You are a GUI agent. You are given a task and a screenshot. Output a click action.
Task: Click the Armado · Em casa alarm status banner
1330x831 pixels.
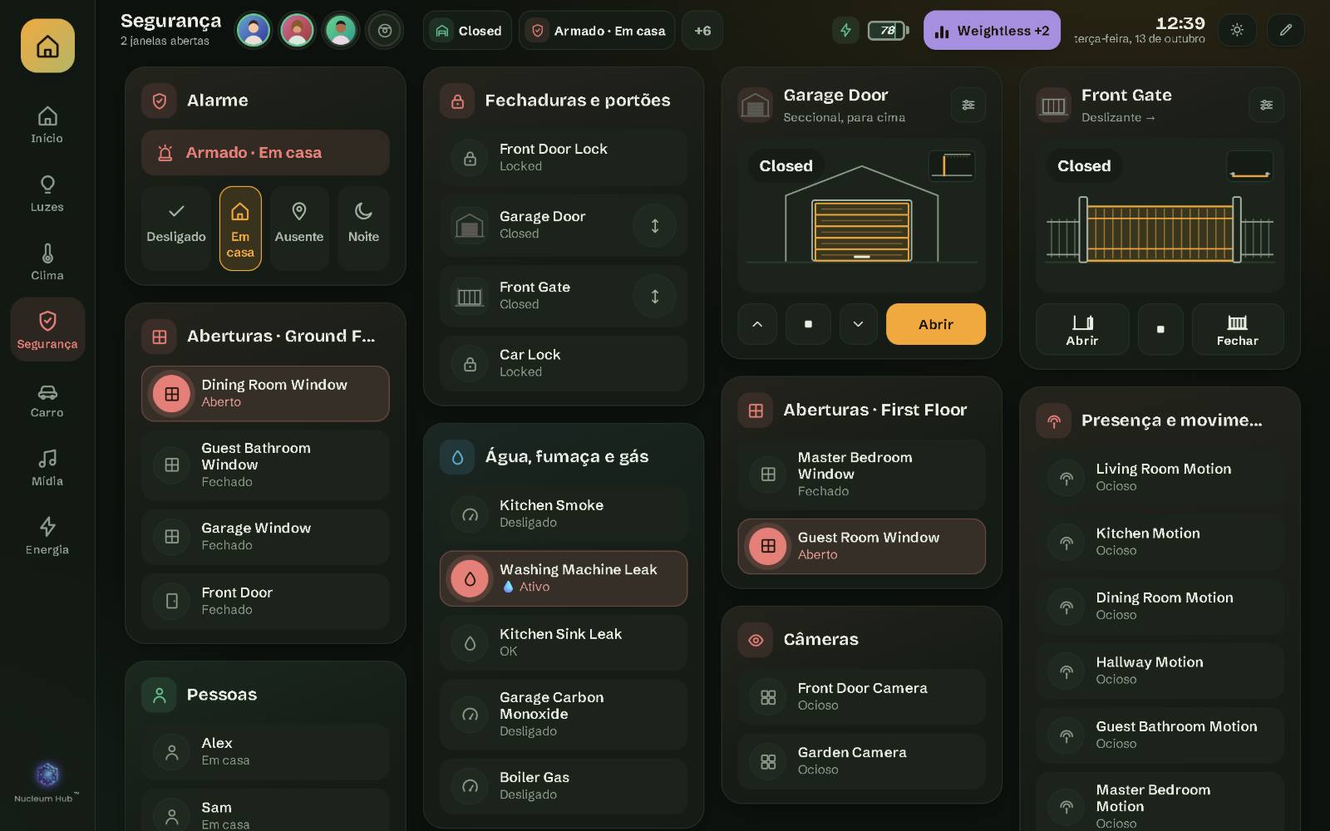tap(265, 152)
